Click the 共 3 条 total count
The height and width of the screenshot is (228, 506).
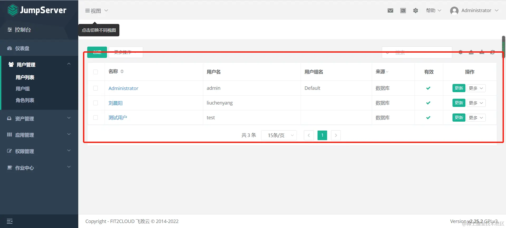(x=249, y=135)
